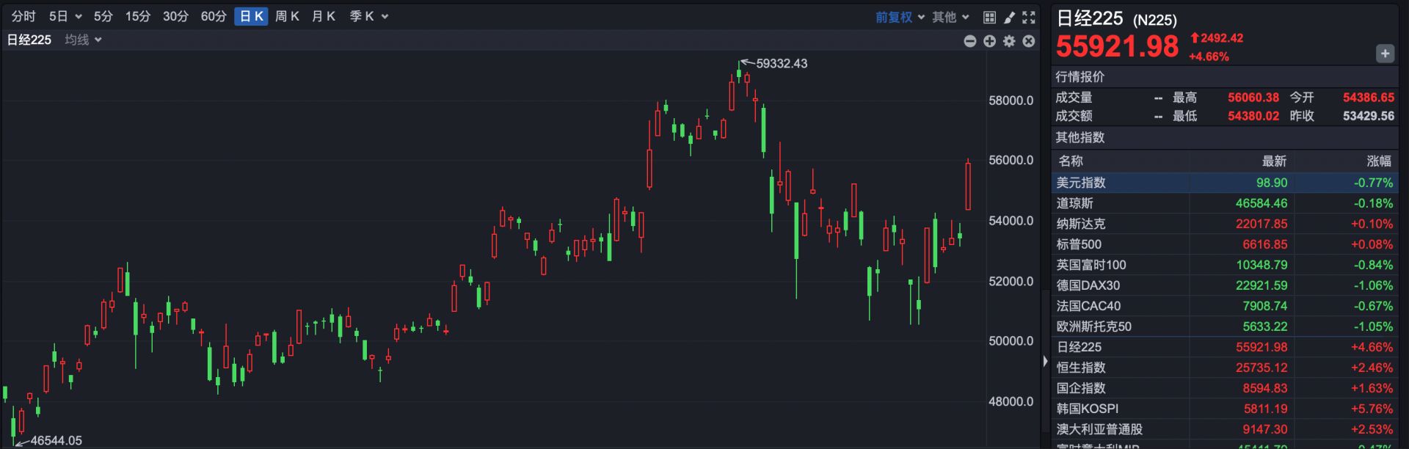Expand the 均线 indicator dropdown
This screenshot has height=449, width=1409.
click(x=83, y=40)
